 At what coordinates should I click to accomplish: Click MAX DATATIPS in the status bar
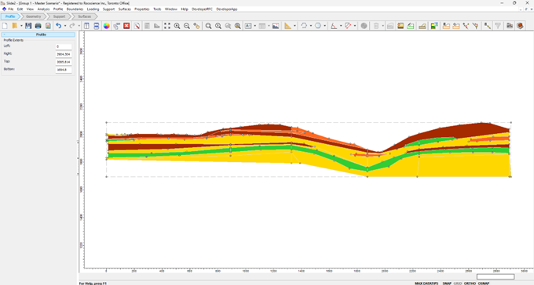[426, 283]
